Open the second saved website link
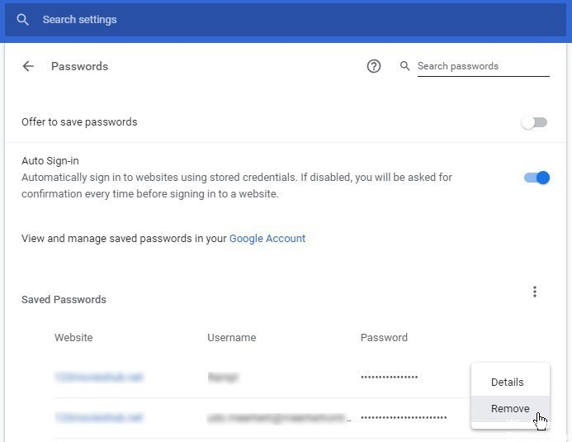 99,418
